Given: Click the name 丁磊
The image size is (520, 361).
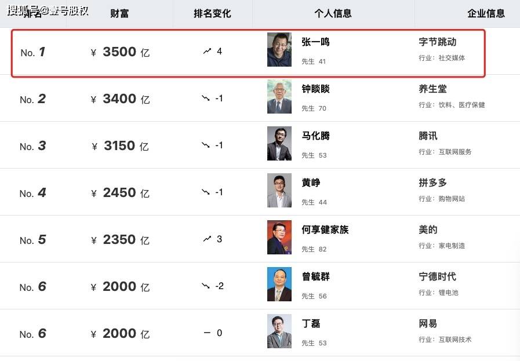Looking at the screenshot, I should point(311,323).
